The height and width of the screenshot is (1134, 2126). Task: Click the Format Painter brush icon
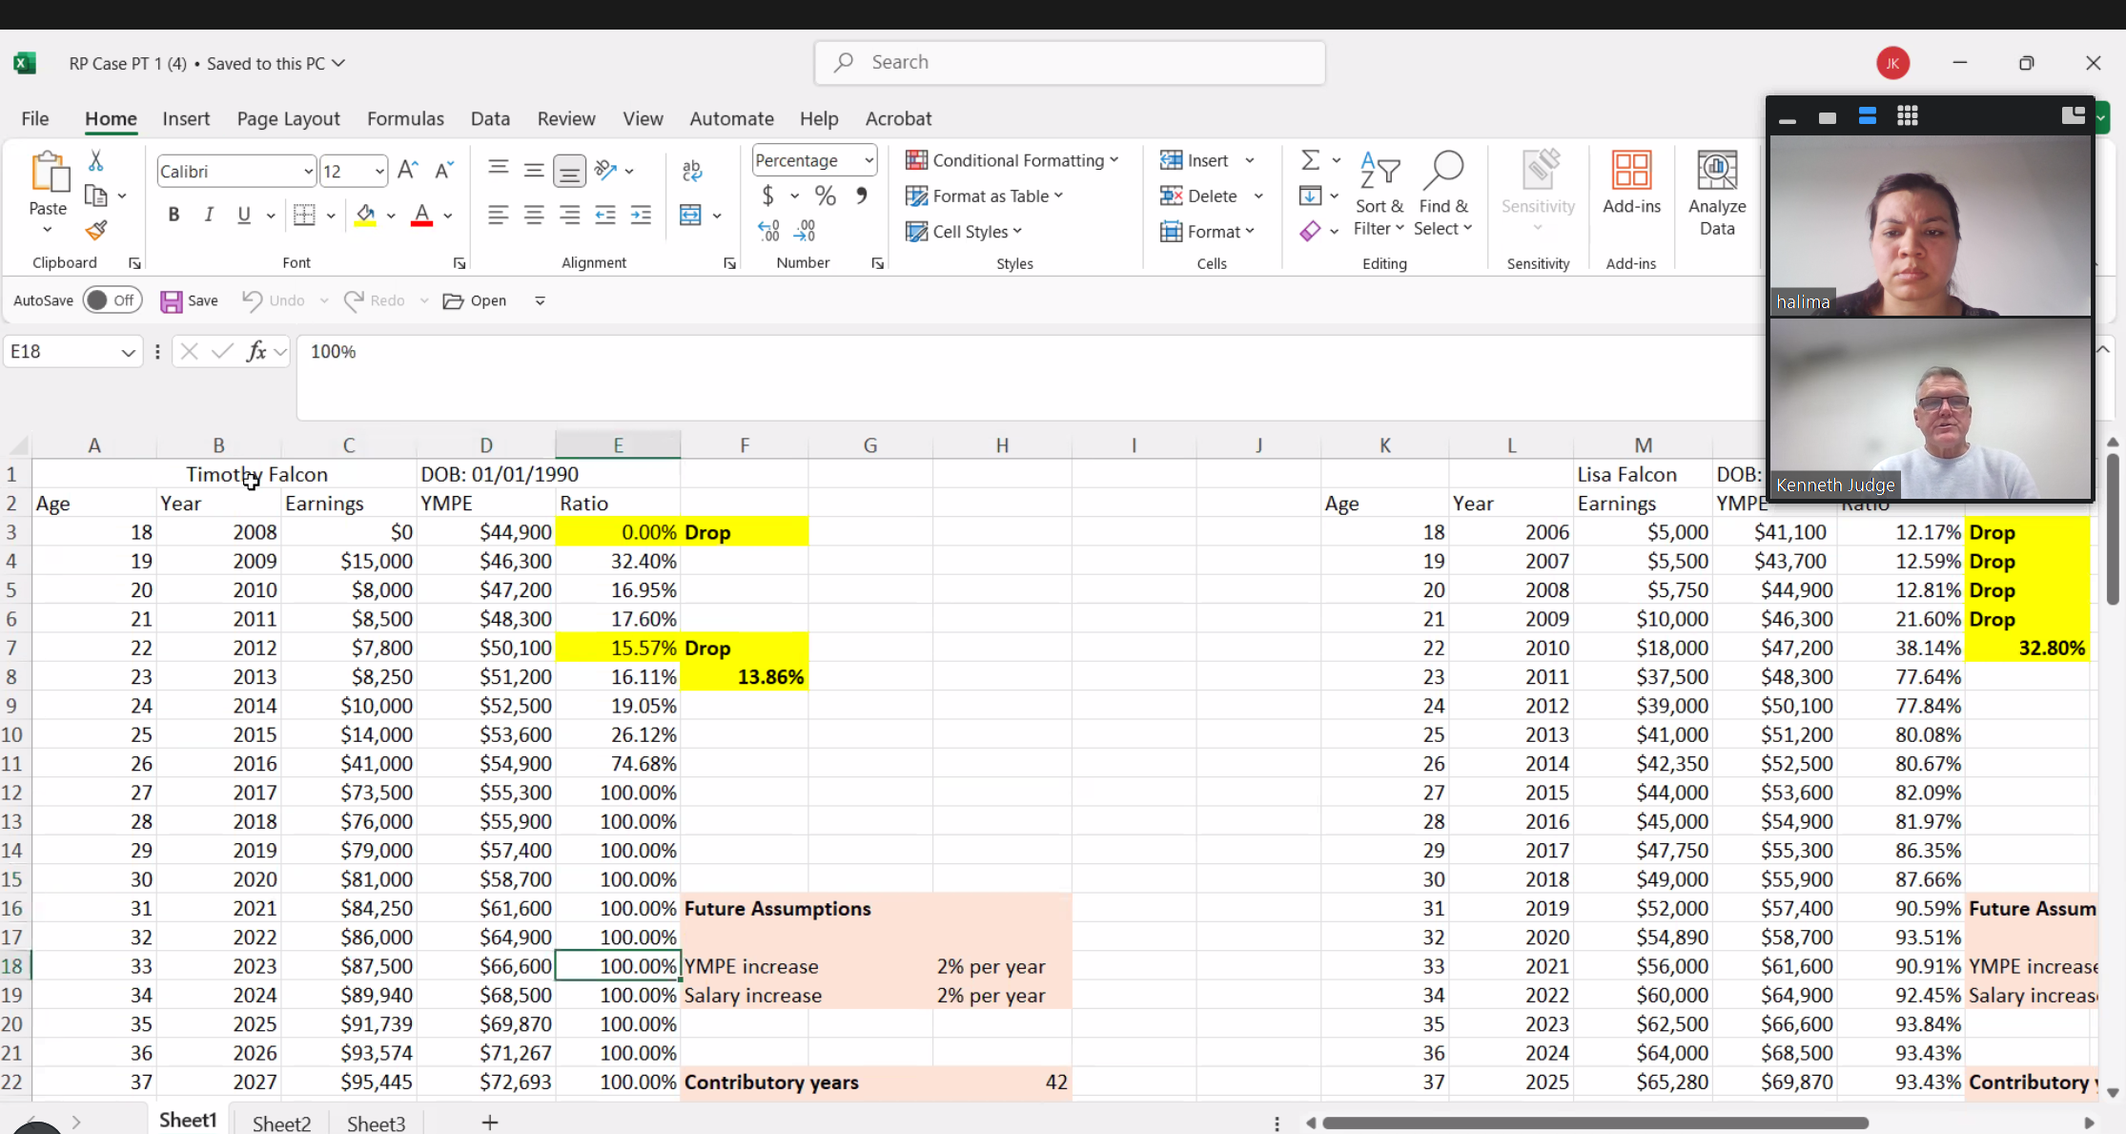coord(96,230)
